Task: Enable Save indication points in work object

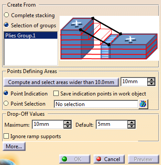Action: click(x=56, y=93)
